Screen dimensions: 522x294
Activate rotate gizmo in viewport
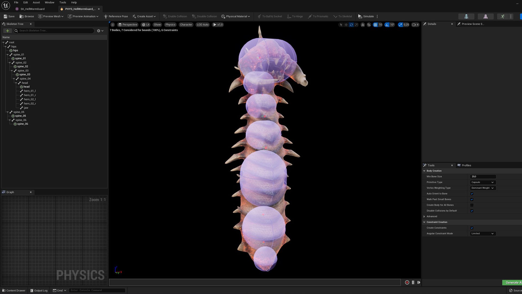(351, 24)
